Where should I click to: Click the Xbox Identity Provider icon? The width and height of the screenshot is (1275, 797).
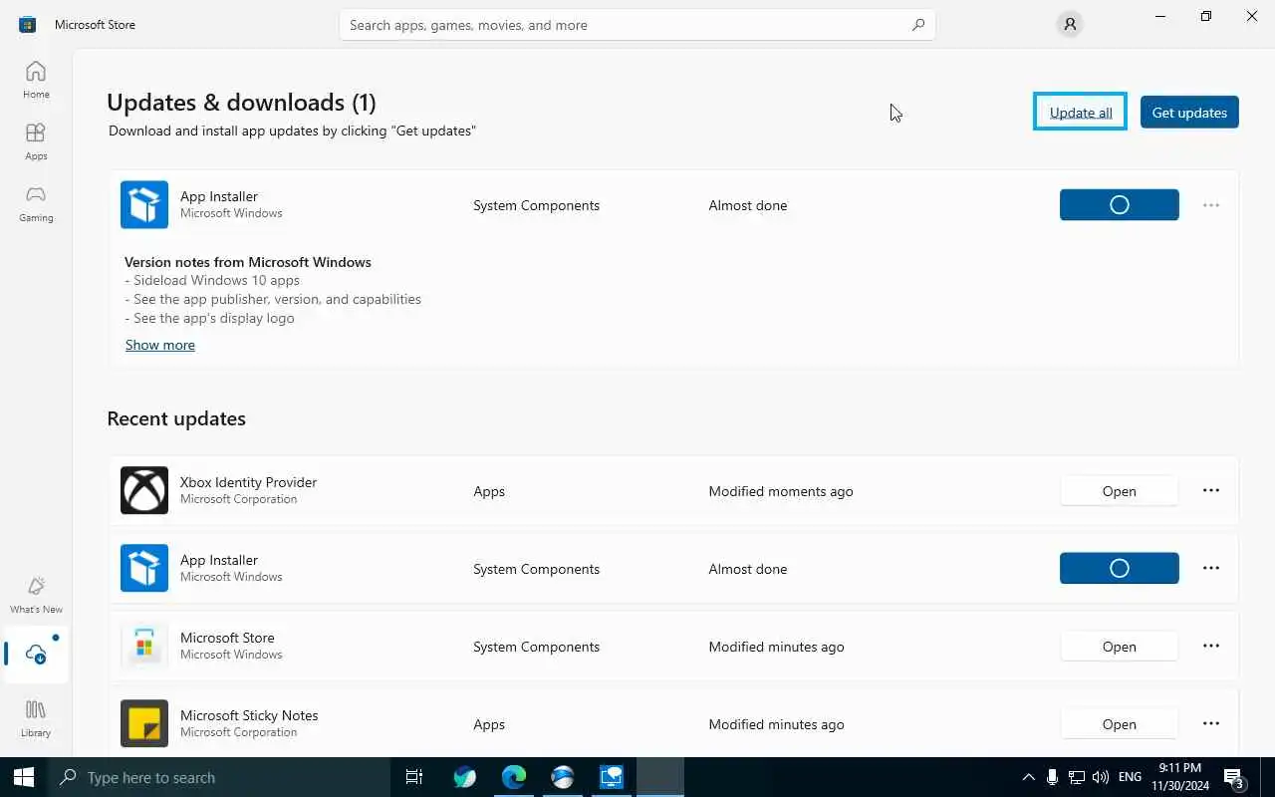pos(144,490)
